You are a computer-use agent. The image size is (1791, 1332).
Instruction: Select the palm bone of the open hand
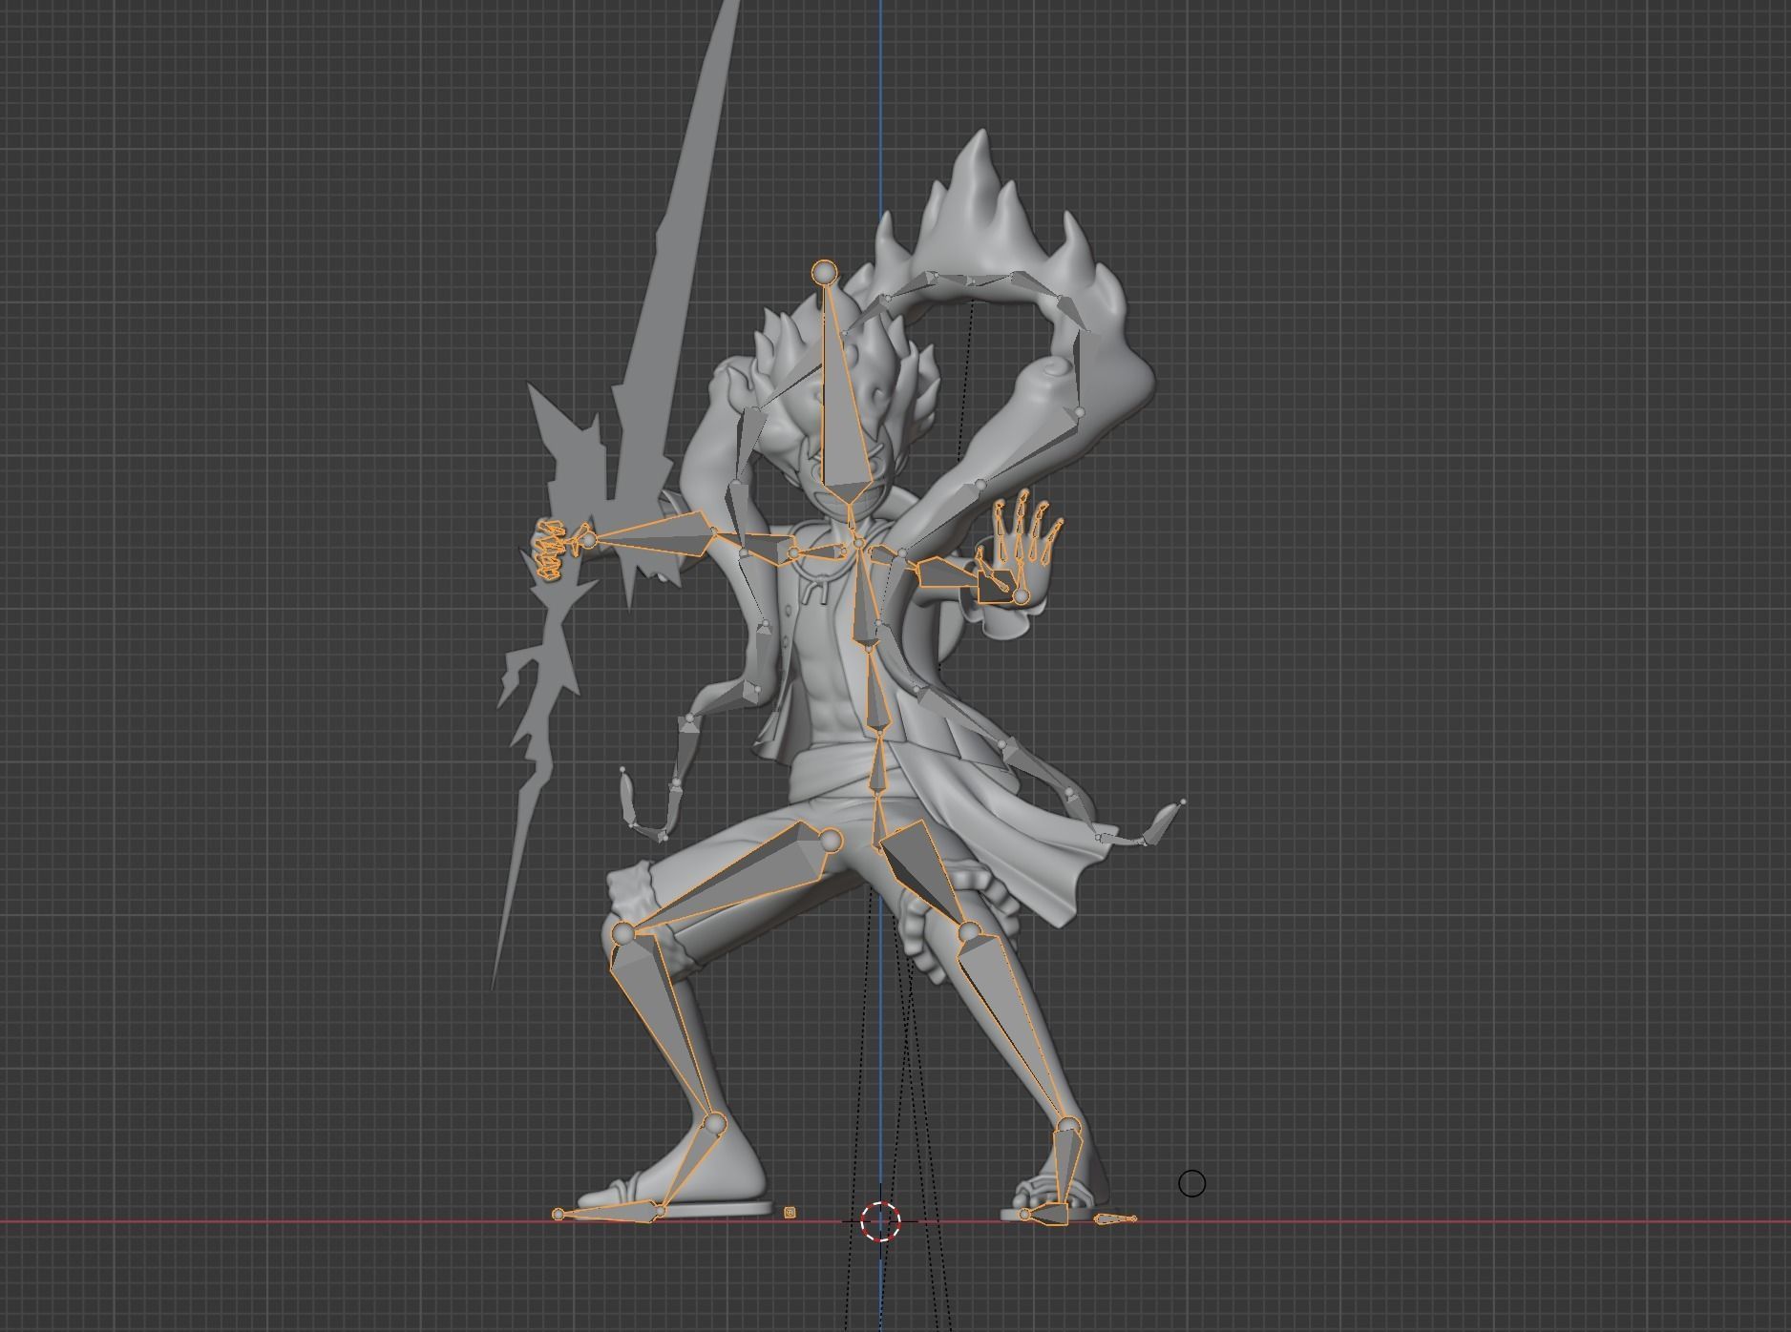[x=999, y=585]
